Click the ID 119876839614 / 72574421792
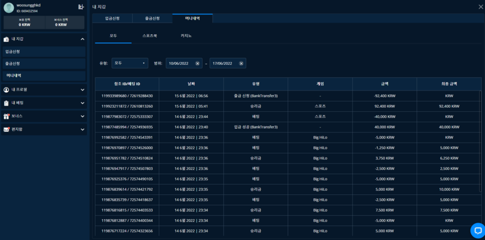 point(127,190)
